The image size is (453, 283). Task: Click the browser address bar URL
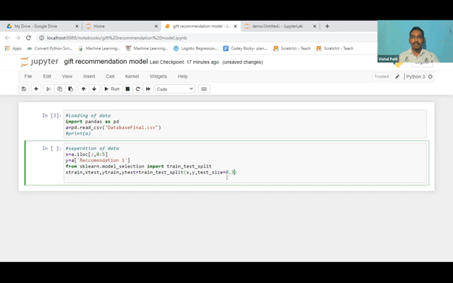click(x=117, y=38)
